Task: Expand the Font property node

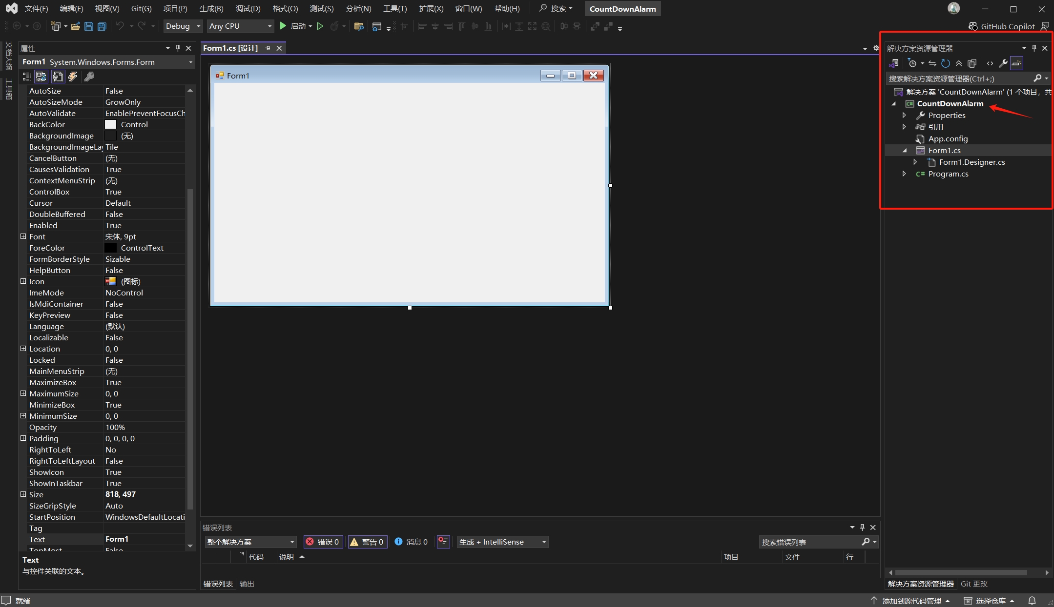Action: click(x=23, y=236)
